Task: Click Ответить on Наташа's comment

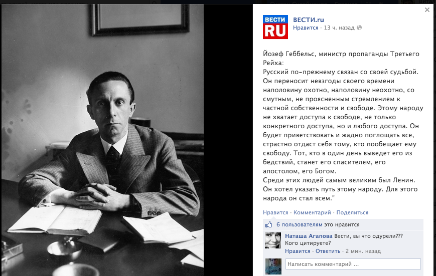Action: click(x=328, y=251)
